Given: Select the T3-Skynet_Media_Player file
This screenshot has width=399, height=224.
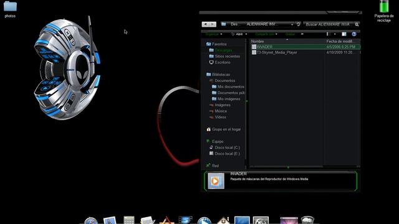Looking at the screenshot, I should pos(277,52).
